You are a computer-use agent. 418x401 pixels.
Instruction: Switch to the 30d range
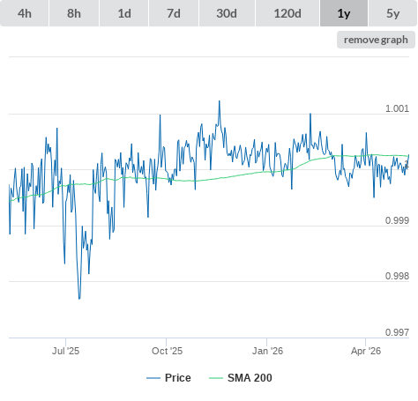227,13
